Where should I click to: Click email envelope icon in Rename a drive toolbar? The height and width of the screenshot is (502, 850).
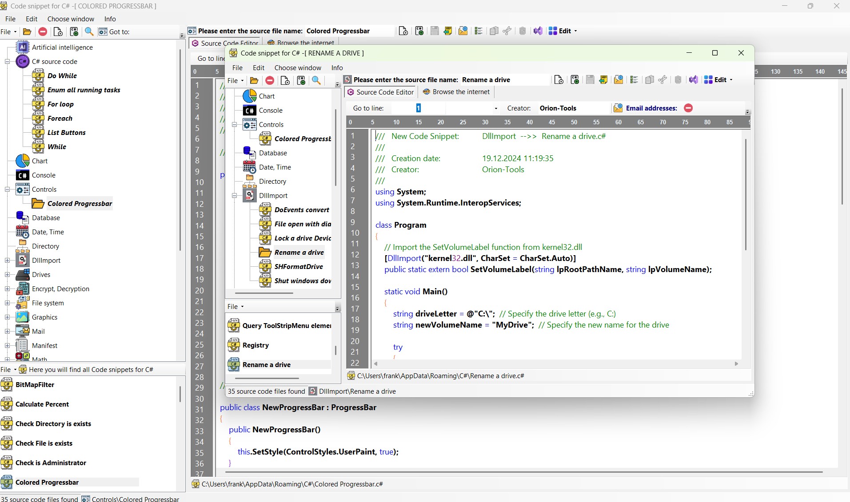point(619,80)
